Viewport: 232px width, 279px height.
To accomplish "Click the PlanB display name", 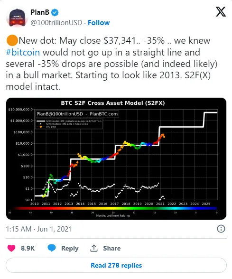I will point(40,12).
